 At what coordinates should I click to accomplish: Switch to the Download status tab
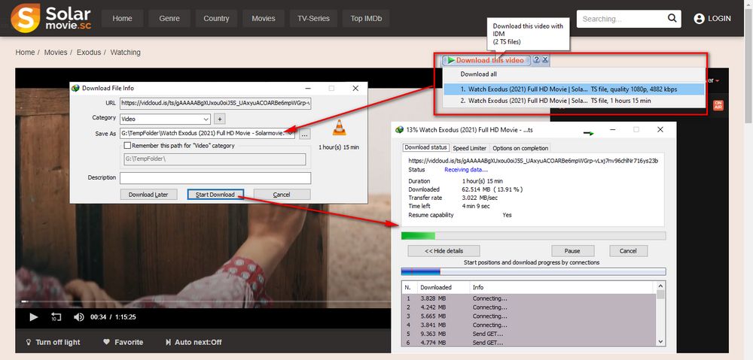425,147
